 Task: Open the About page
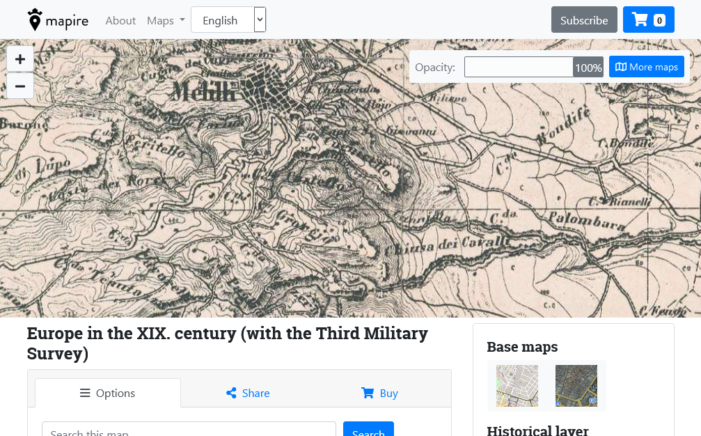click(120, 20)
